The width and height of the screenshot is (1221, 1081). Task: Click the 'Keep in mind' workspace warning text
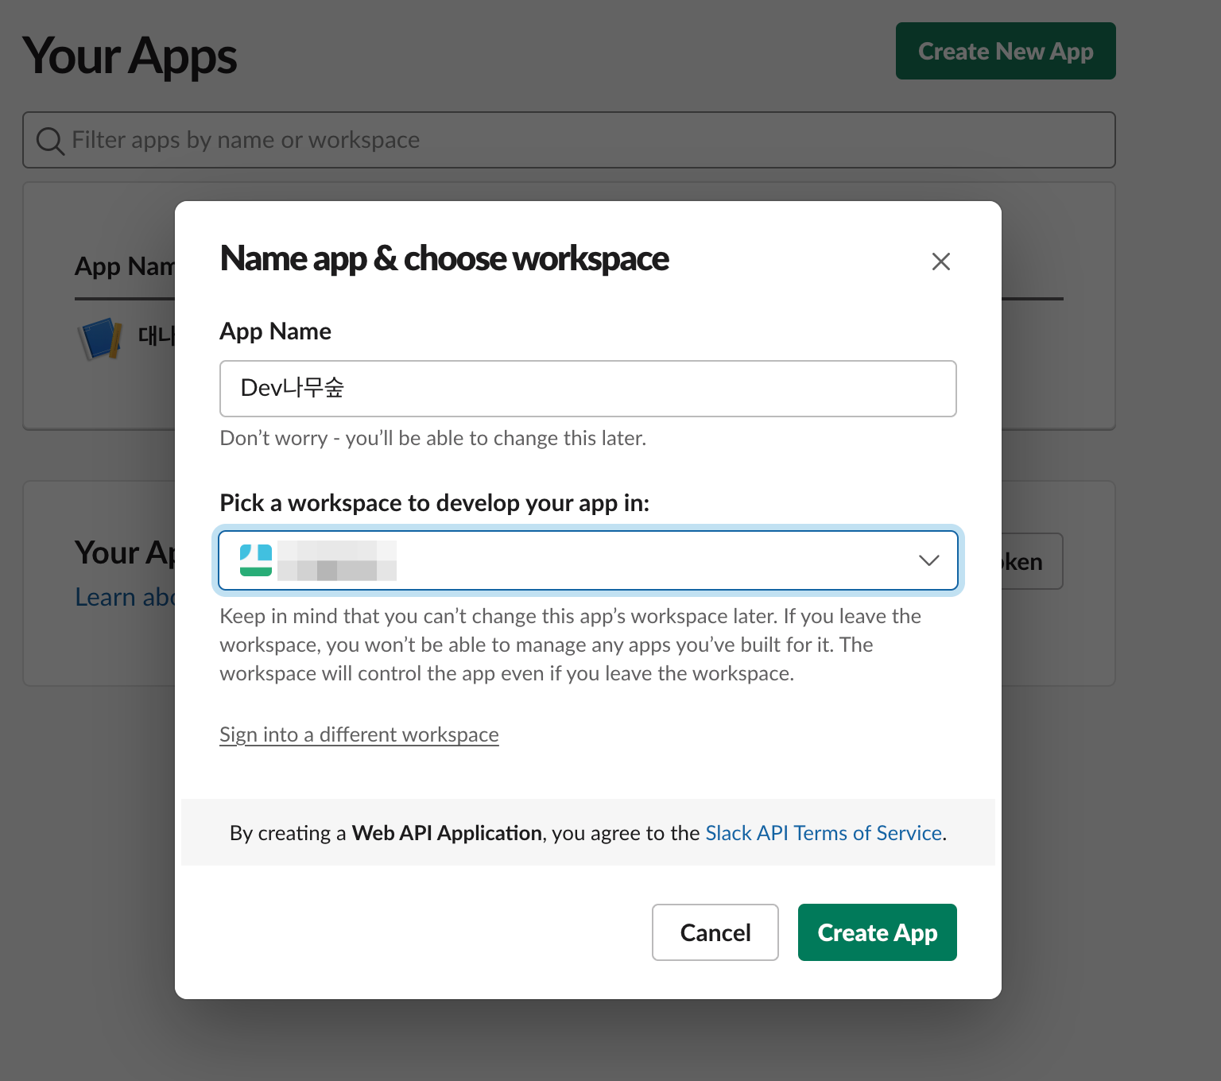click(570, 645)
